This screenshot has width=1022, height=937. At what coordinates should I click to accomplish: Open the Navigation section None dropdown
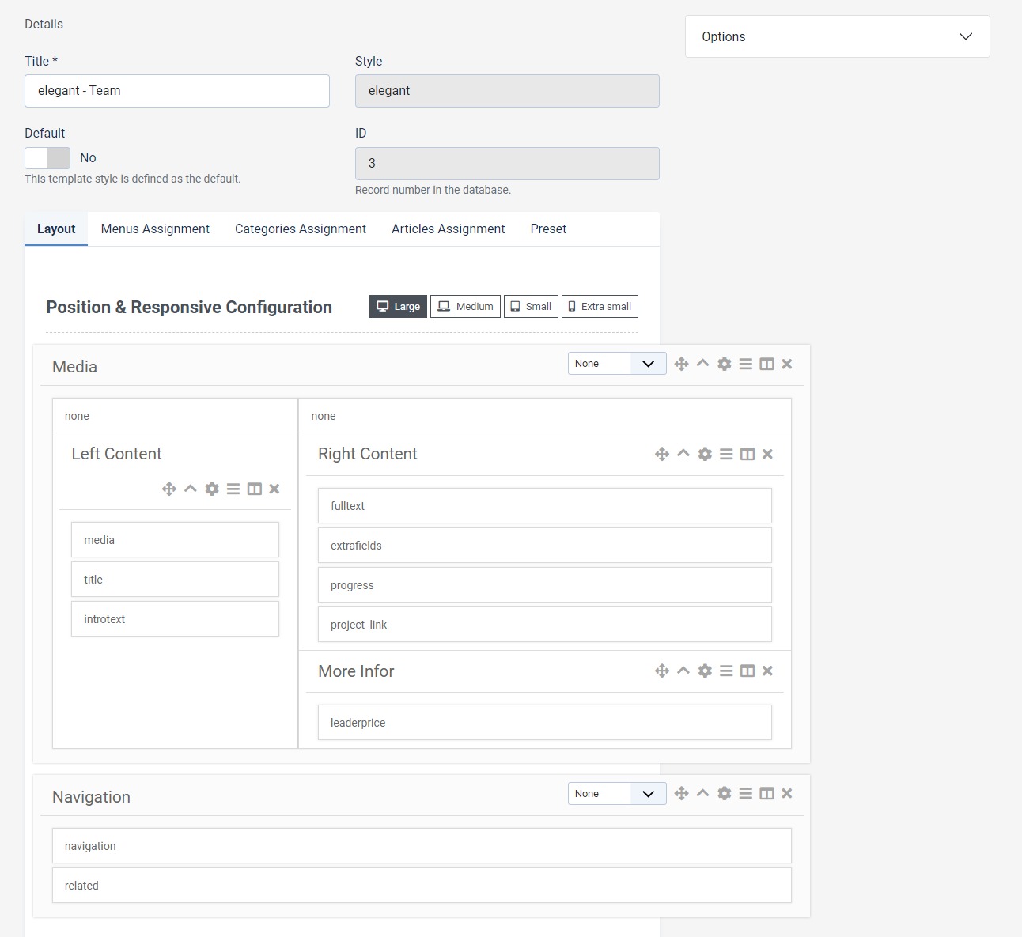coord(616,794)
